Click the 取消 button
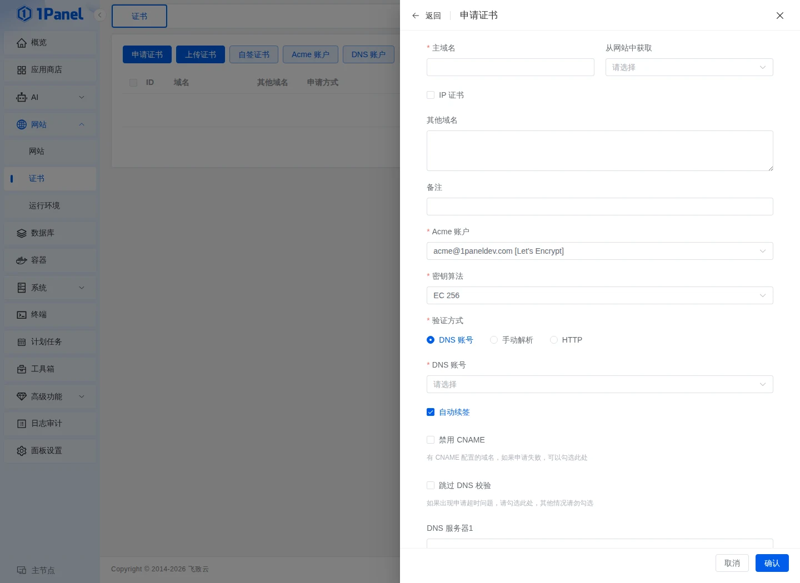The width and height of the screenshot is (800, 583). pos(732,563)
